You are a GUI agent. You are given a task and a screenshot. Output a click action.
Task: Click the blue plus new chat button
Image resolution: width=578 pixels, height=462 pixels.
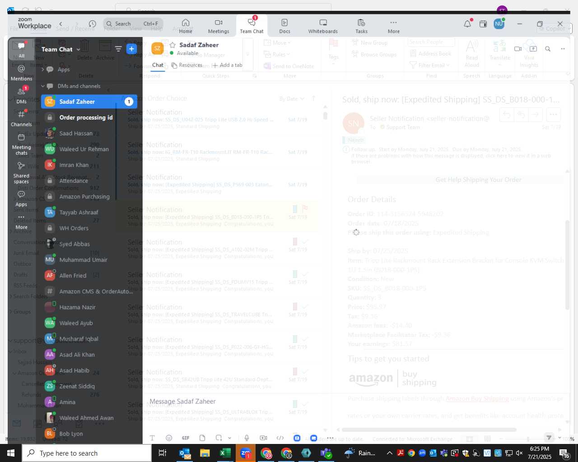131,49
